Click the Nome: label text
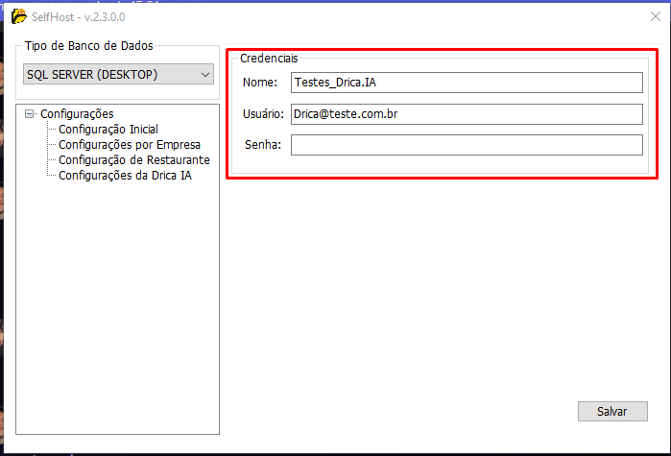The height and width of the screenshot is (456, 671). [259, 83]
